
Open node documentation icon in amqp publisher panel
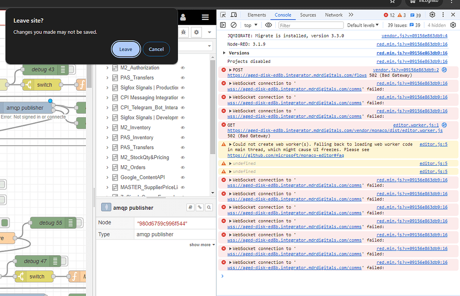(x=190, y=207)
